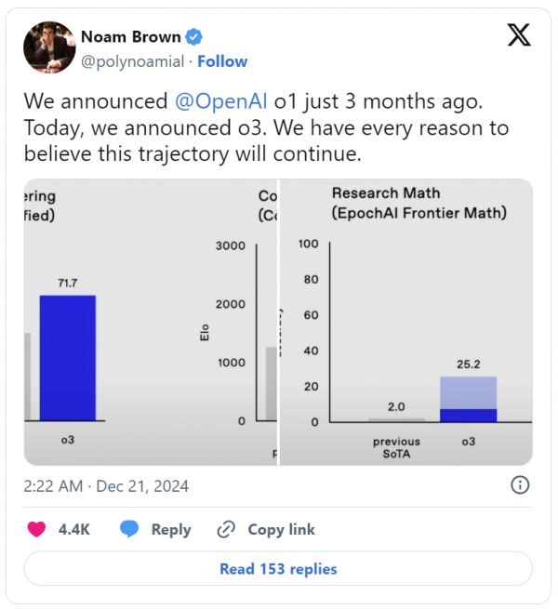Click the blue verified badge
Screen dimensions: 558x609
point(194,37)
